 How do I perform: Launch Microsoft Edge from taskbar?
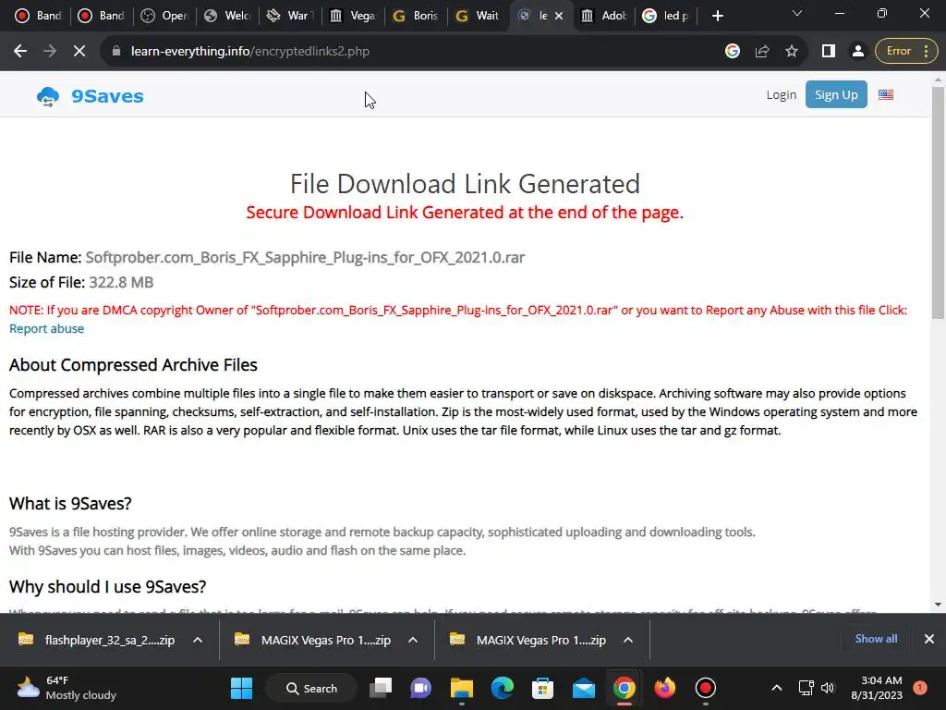click(x=502, y=688)
